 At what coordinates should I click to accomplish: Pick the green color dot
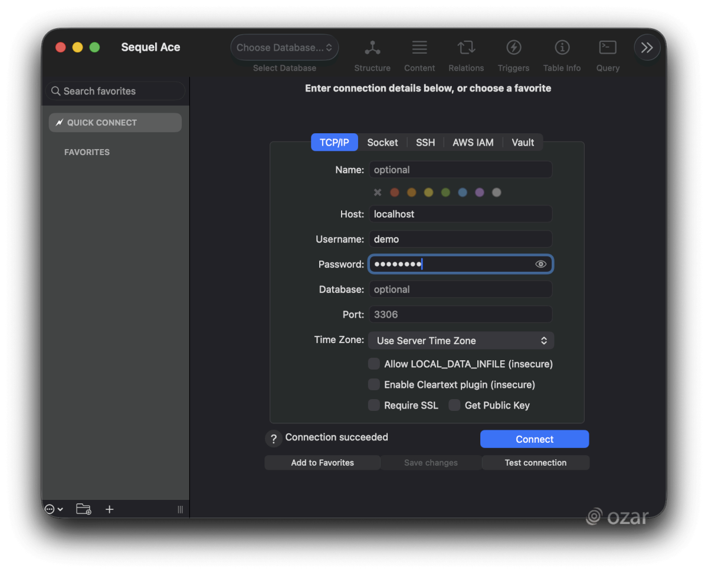[445, 192]
